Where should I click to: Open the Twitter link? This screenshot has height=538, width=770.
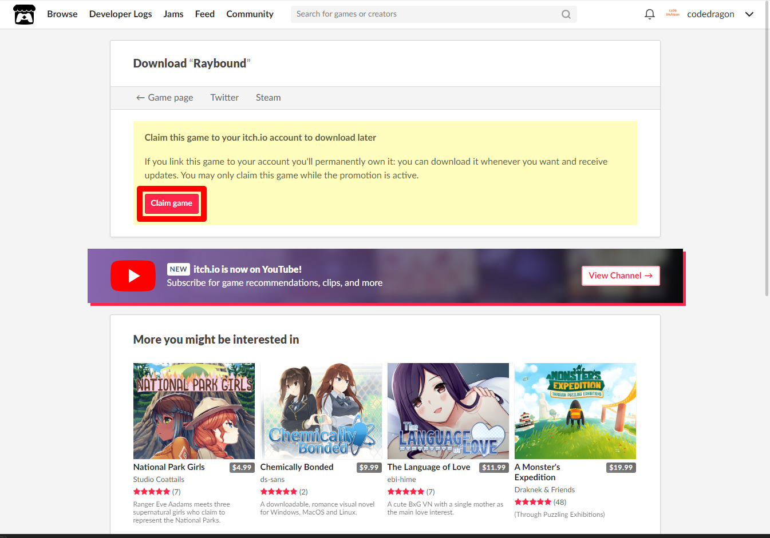[224, 98]
